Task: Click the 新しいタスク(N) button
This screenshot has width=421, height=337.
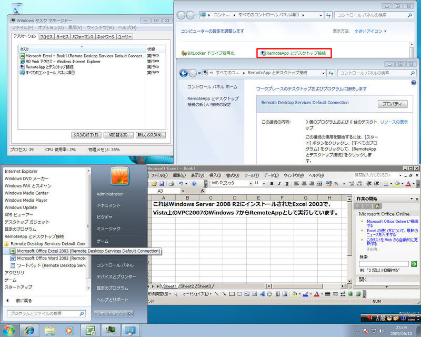Action: coord(151,135)
